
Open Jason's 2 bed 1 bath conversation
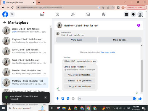click(25, 30)
